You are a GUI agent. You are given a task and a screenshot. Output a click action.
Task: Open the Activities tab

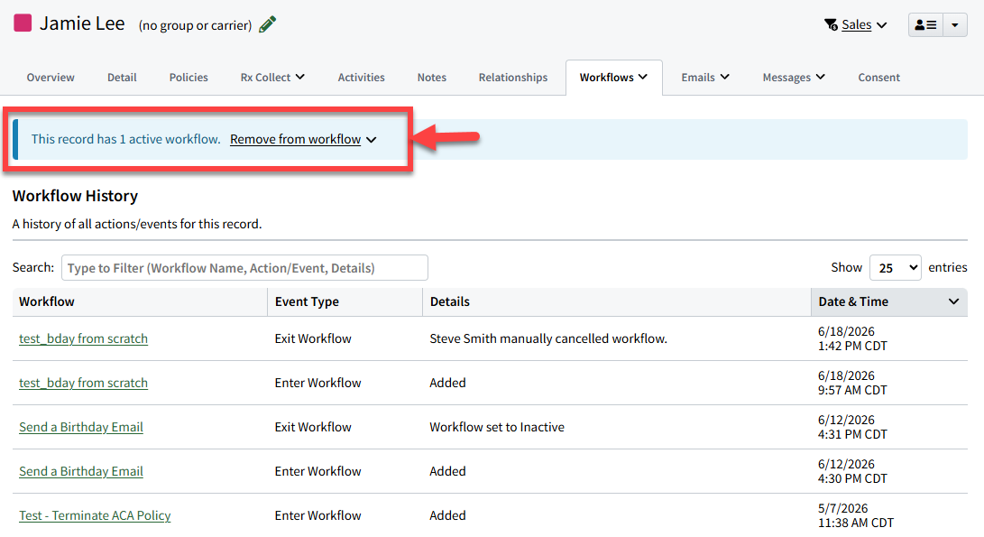click(361, 78)
